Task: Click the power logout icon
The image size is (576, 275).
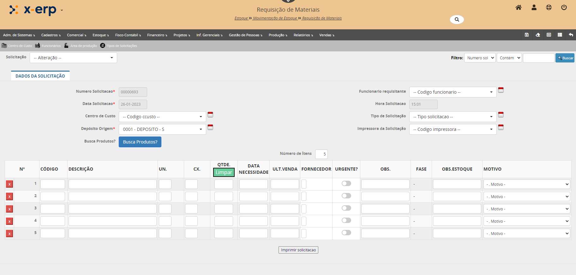Action: [x=564, y=8]
